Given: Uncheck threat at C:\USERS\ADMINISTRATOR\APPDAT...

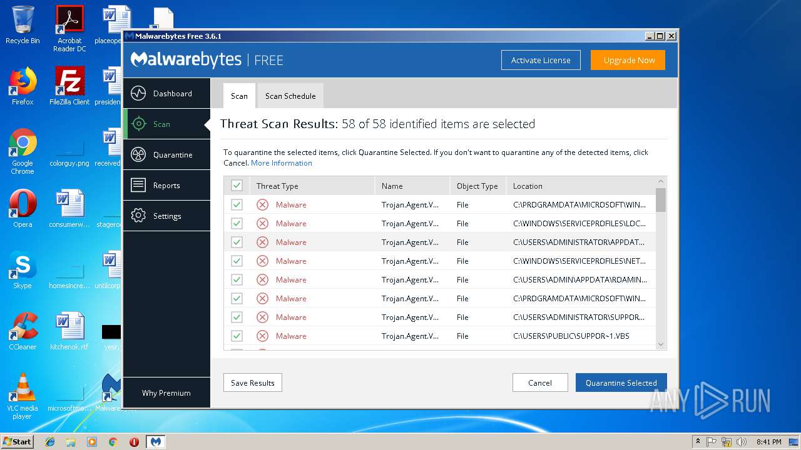Looking at the screenshot, I should 237,242.
